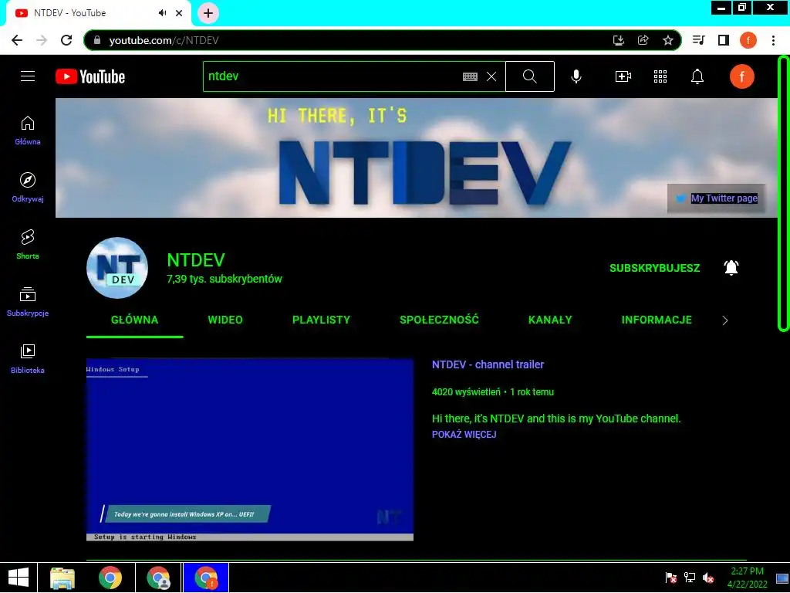790x593 pixels.
Task: Open the Create video camera icon
Action: 623,76
